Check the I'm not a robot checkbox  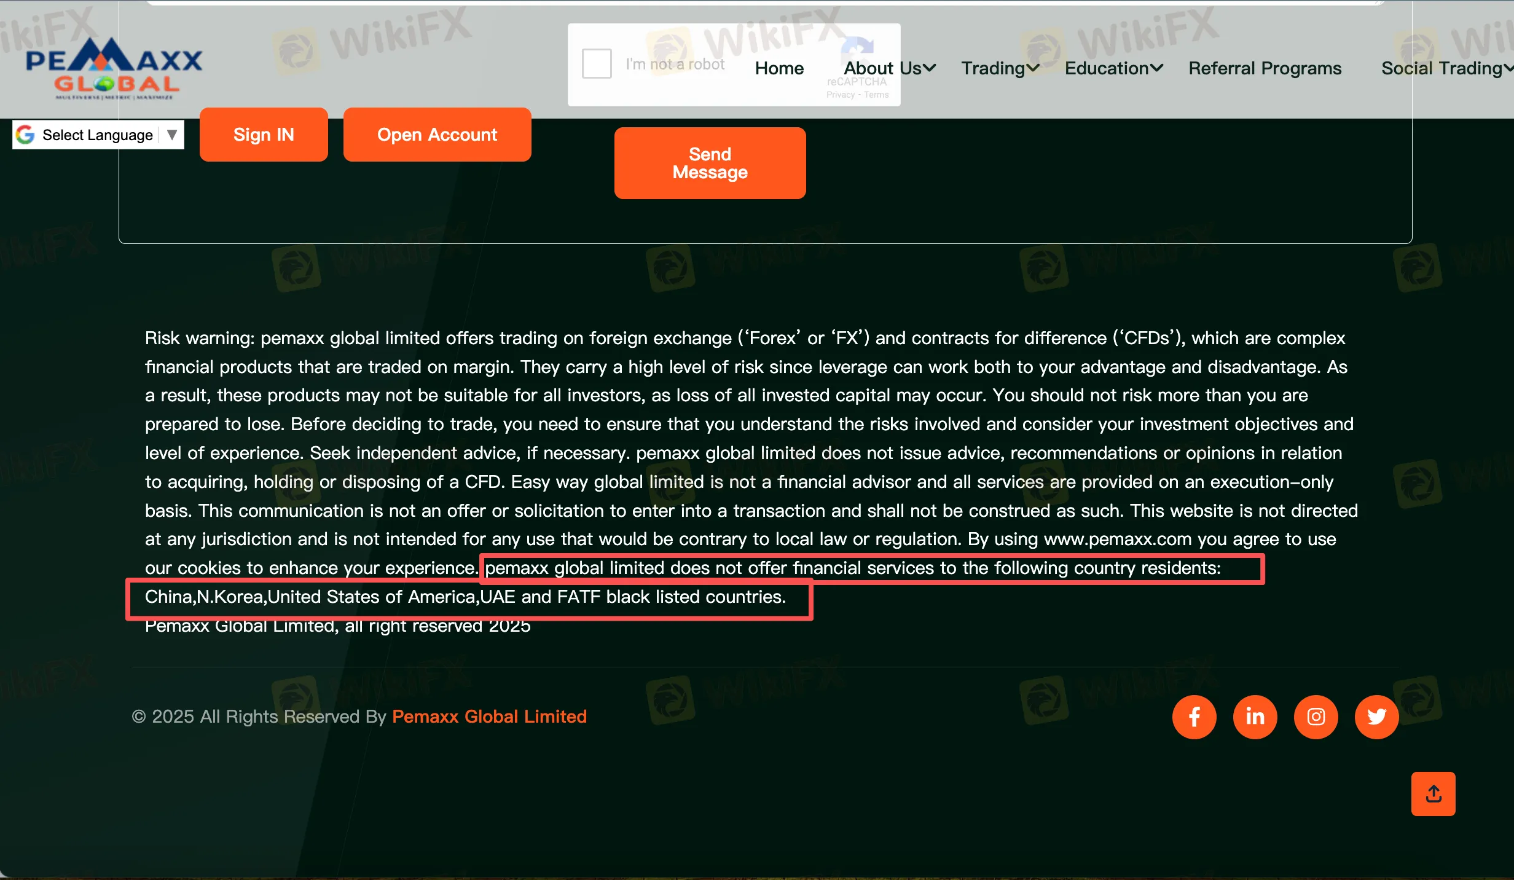coord(597,64)
